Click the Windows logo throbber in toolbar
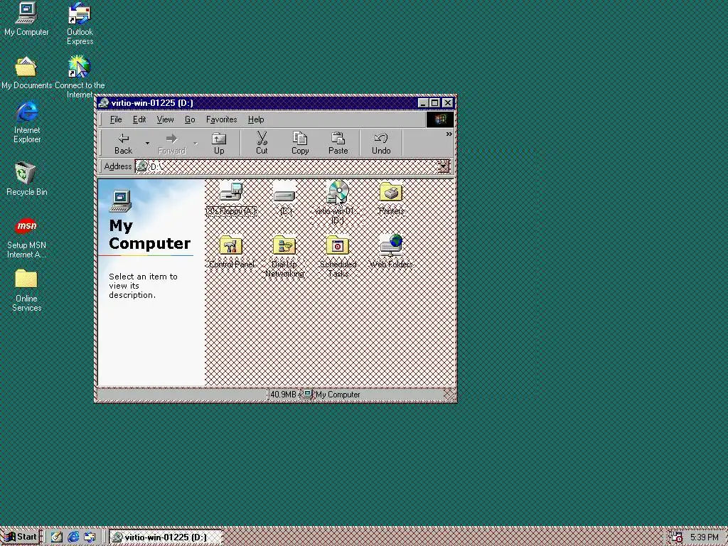This screenshot has height=546, width=728. click(x=439, y=119)
